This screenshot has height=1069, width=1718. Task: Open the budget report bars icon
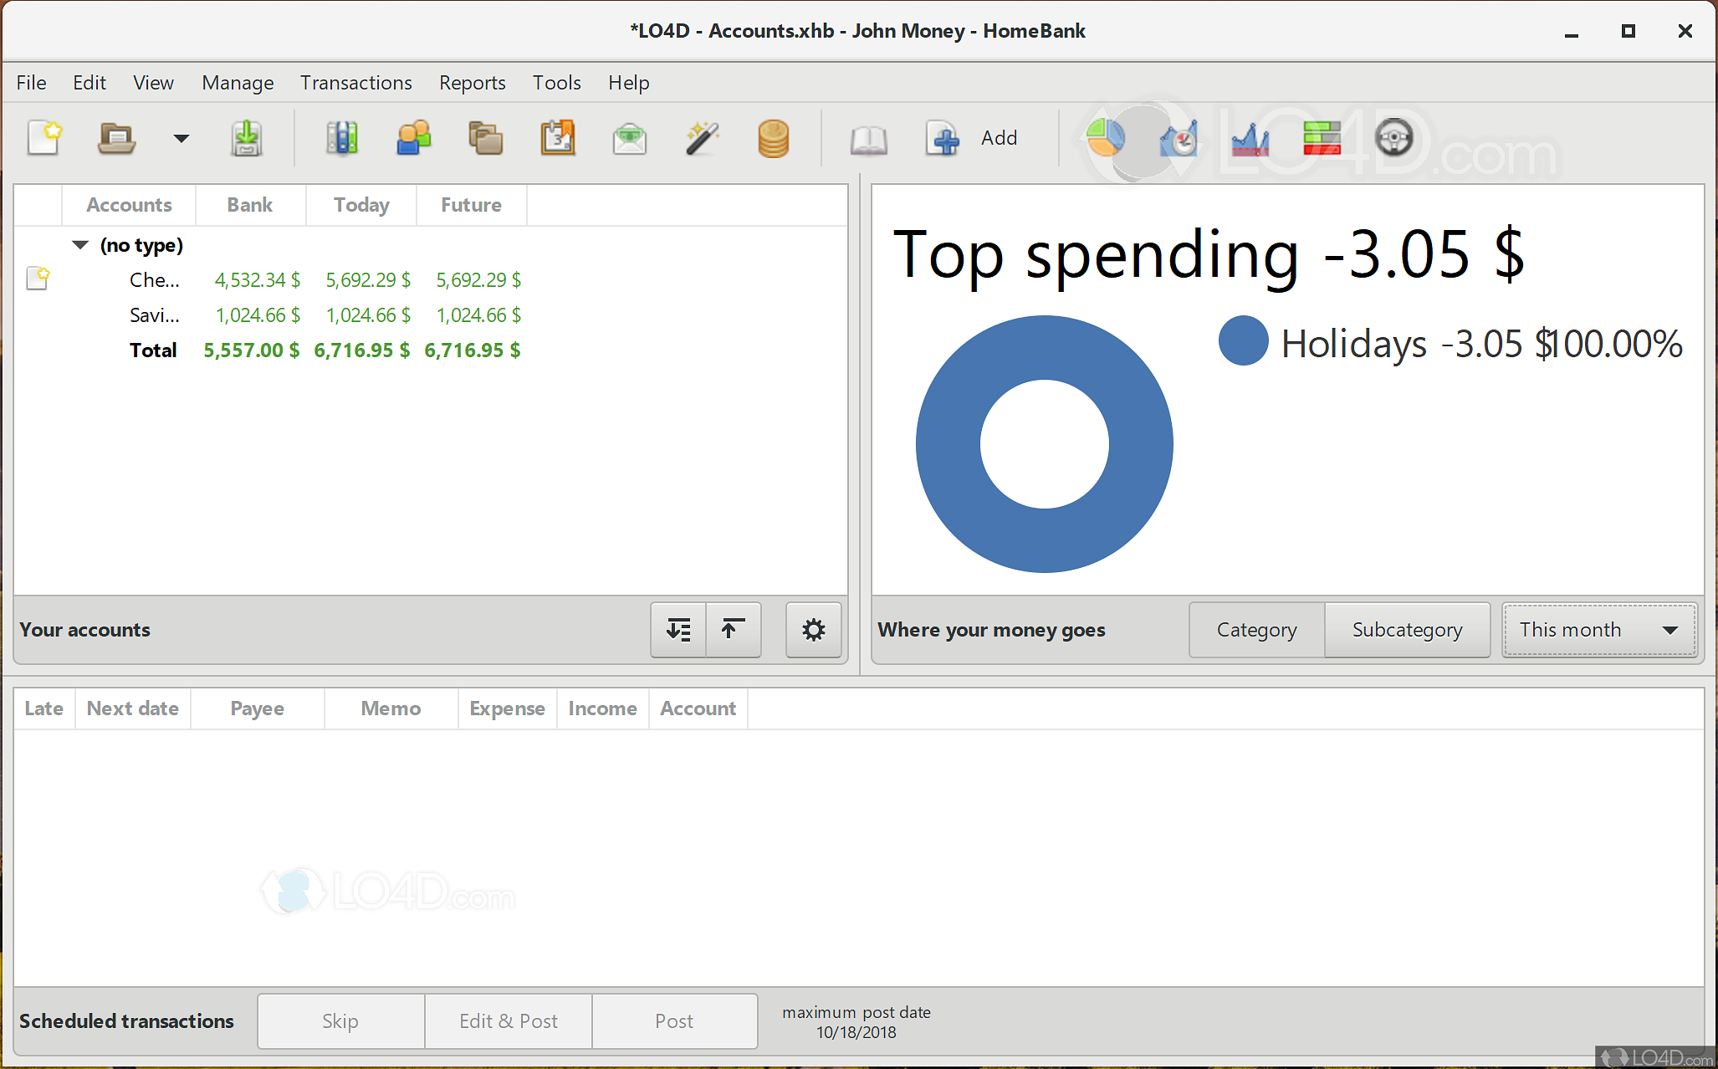click(1322, 138)
